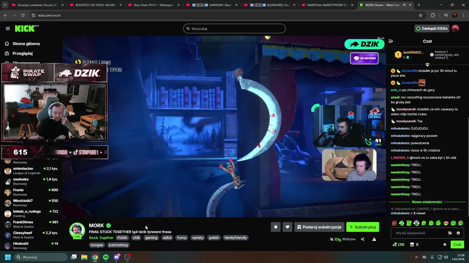
Task: Collapse the chat panel with the arrow icon
Action: click(x=391, y=41)
